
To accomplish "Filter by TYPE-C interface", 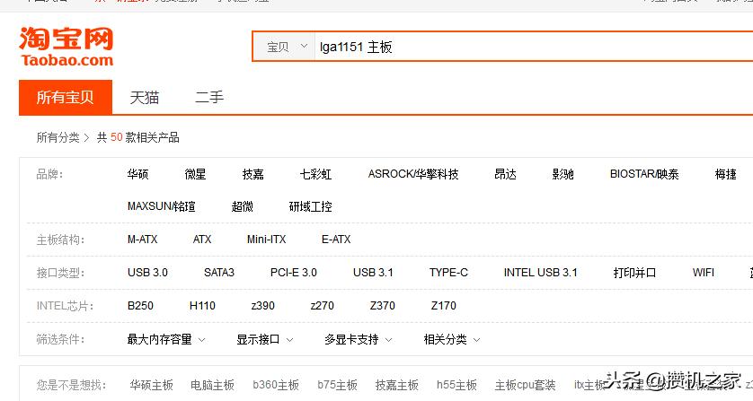I will click(448, 273).
